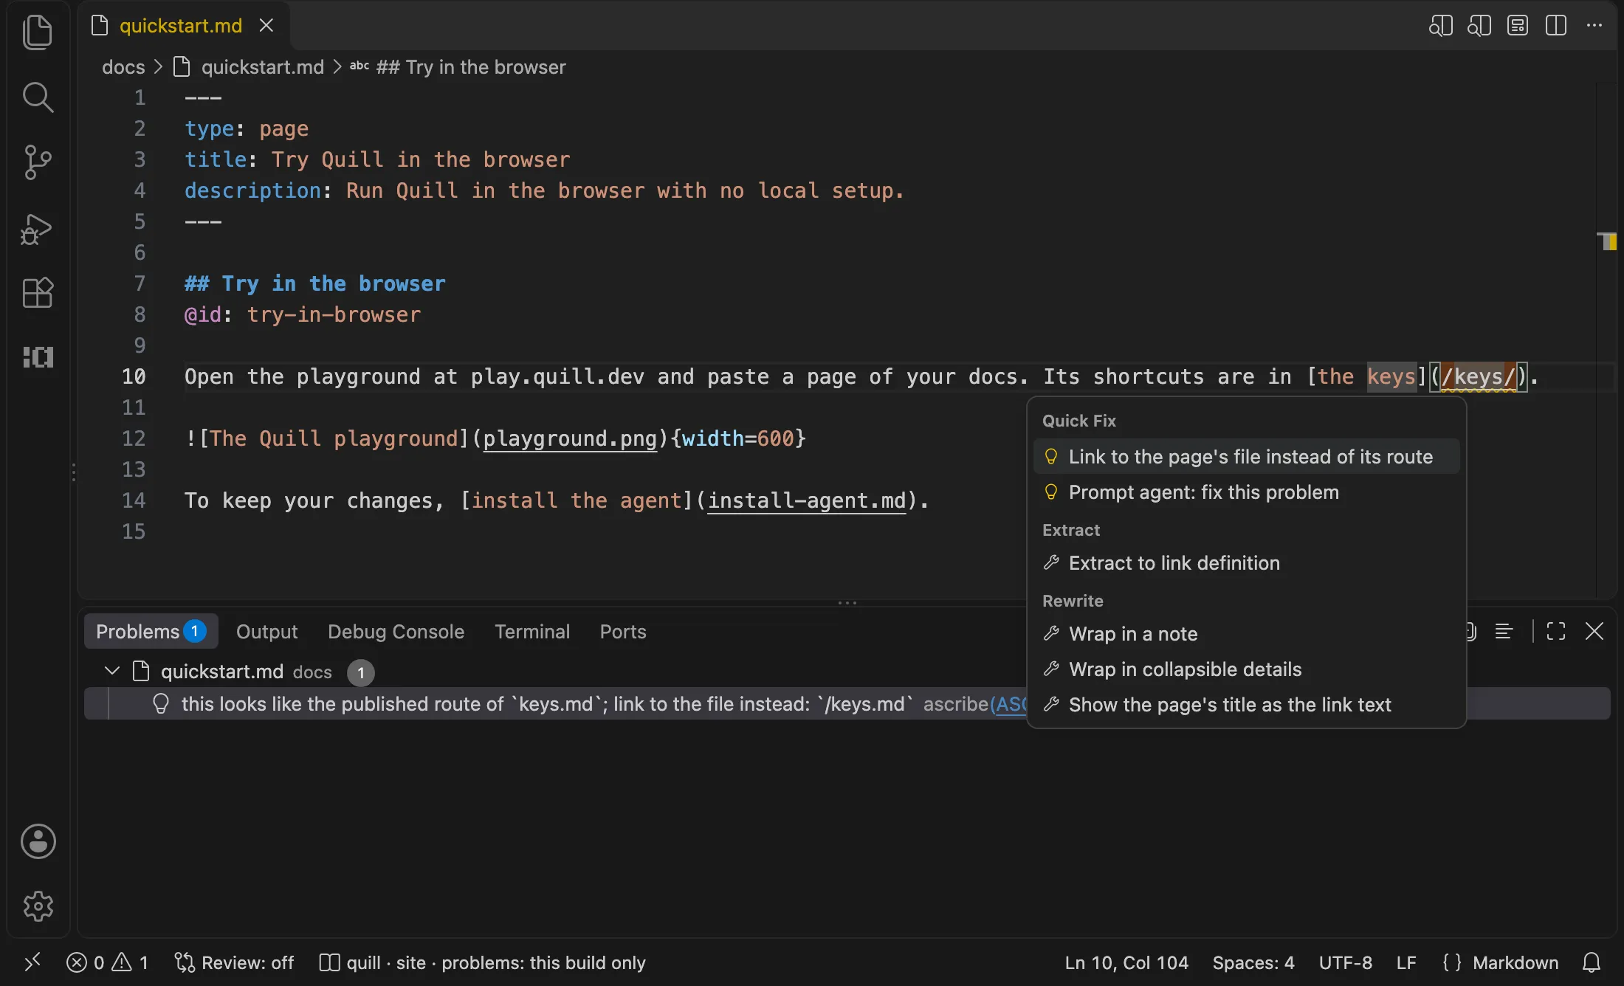
Task: Open the first preview icon in editor toolbar
Action: click(x=1441, y=26)
